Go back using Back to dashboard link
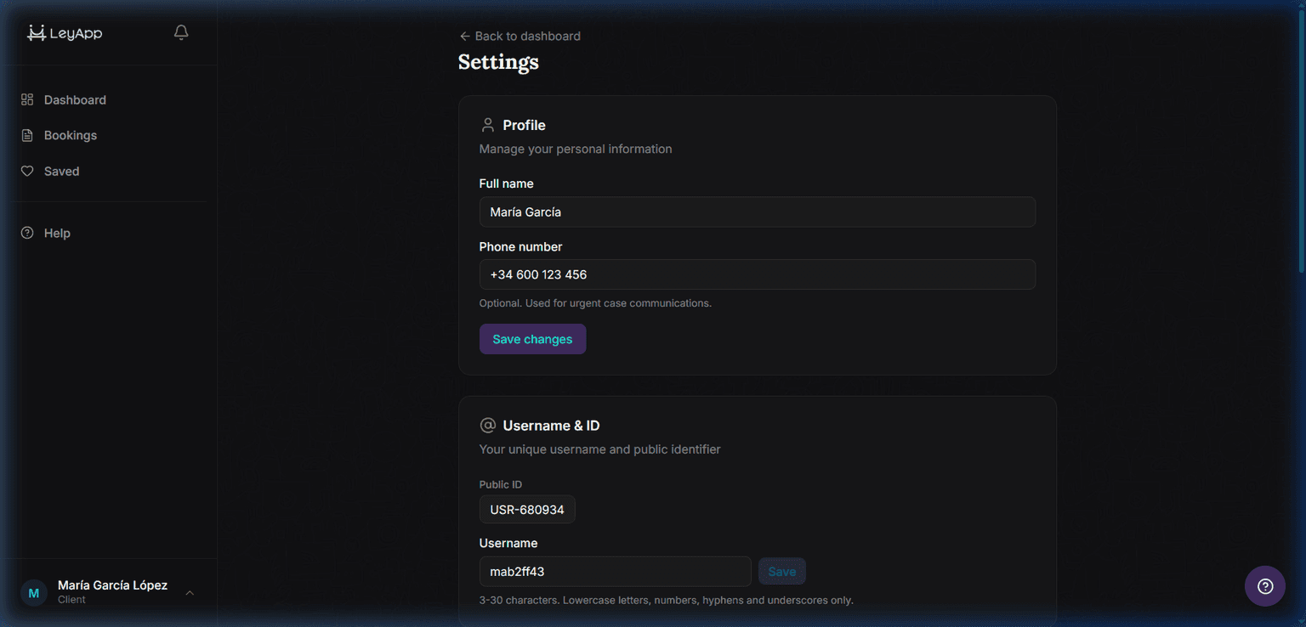Image resolution: width=1306 pixels, height=627 pixels. 519,36
